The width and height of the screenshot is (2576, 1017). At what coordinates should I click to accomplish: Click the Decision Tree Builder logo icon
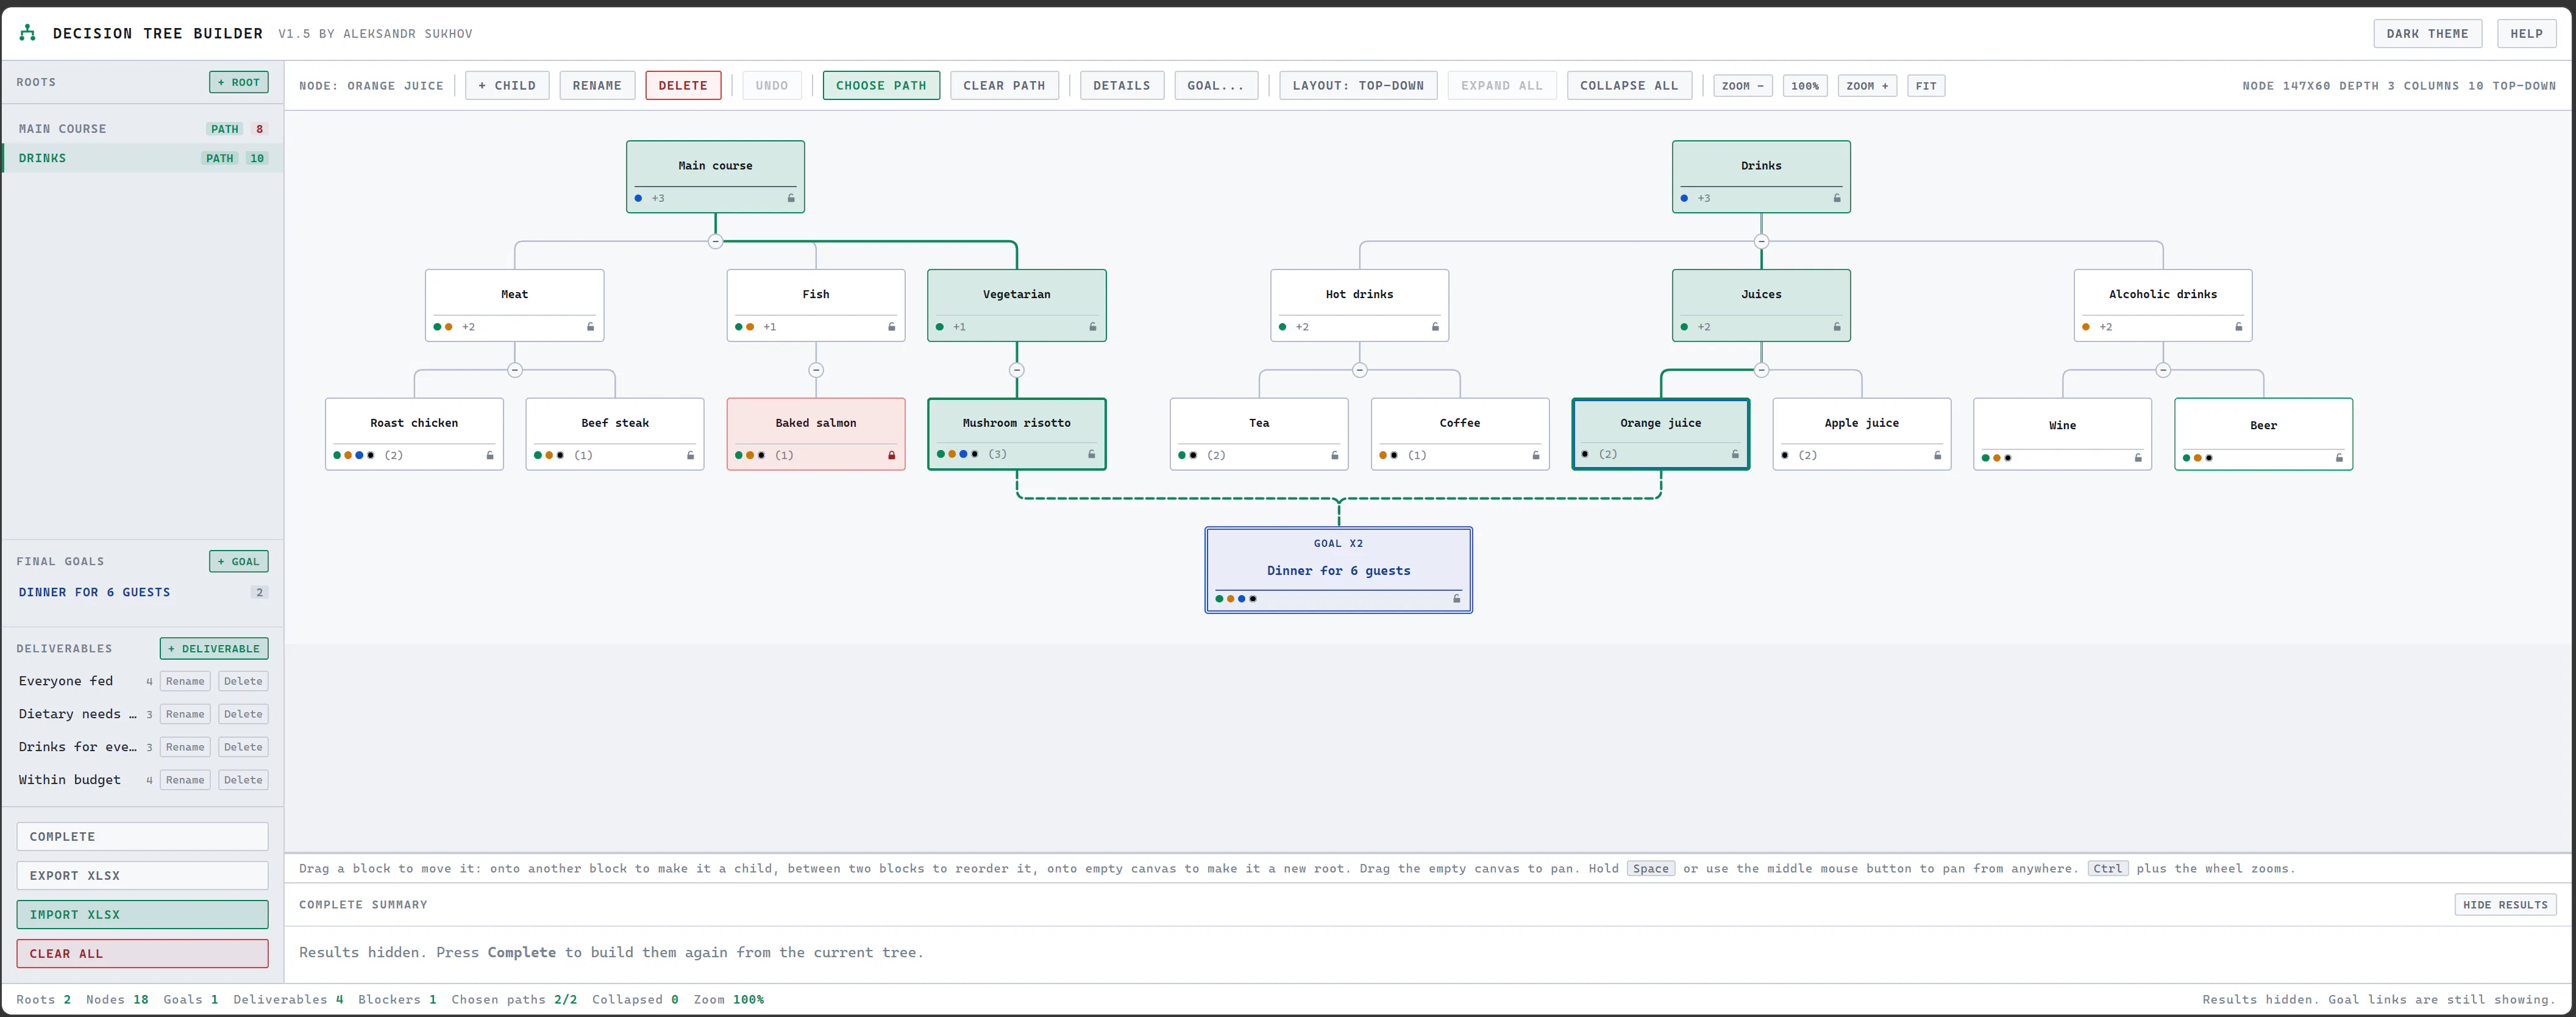28,33
